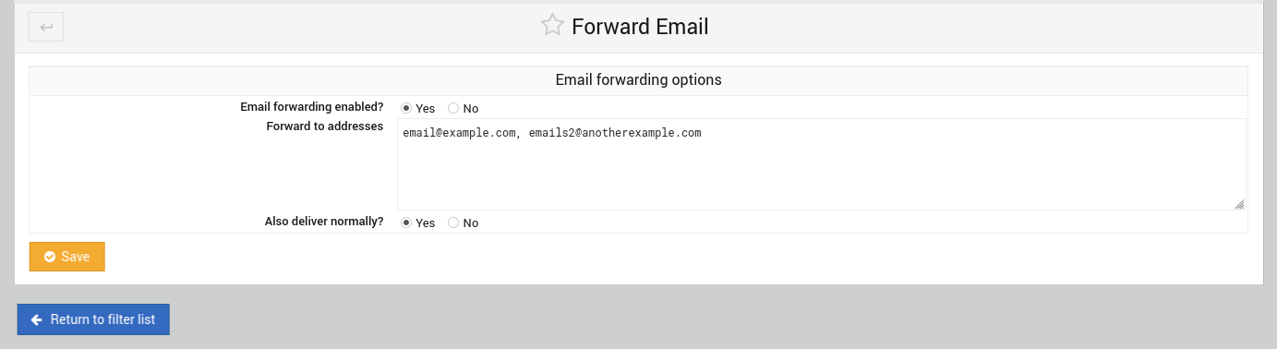Viewport: 1277px width, 349px height.
Task: Save the email forwarding settings
Action: [x=67, y=257]
